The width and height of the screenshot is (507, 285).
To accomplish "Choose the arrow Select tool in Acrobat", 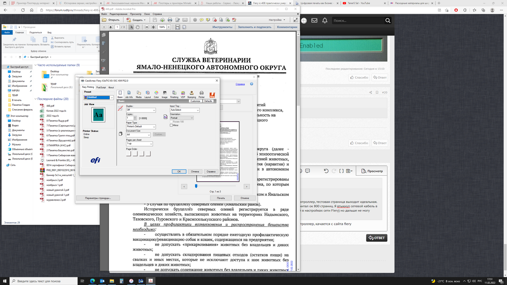I will click(131, 27).
